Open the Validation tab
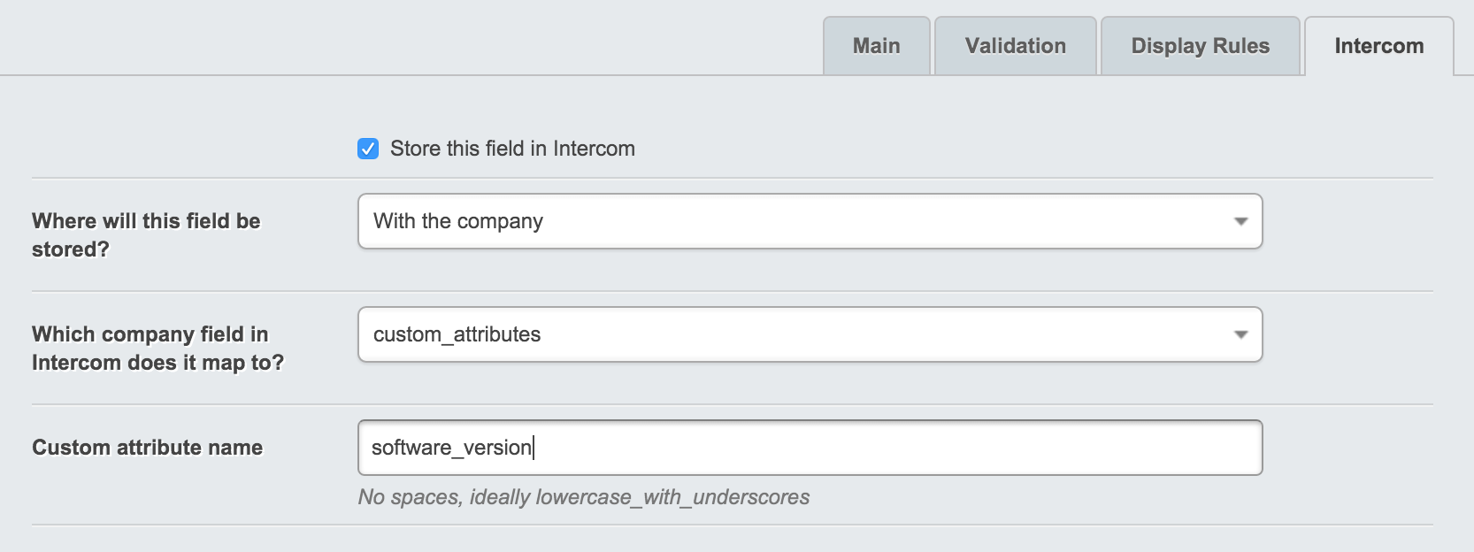The width and height of the screenshot is (1474, 552). 1015,46
